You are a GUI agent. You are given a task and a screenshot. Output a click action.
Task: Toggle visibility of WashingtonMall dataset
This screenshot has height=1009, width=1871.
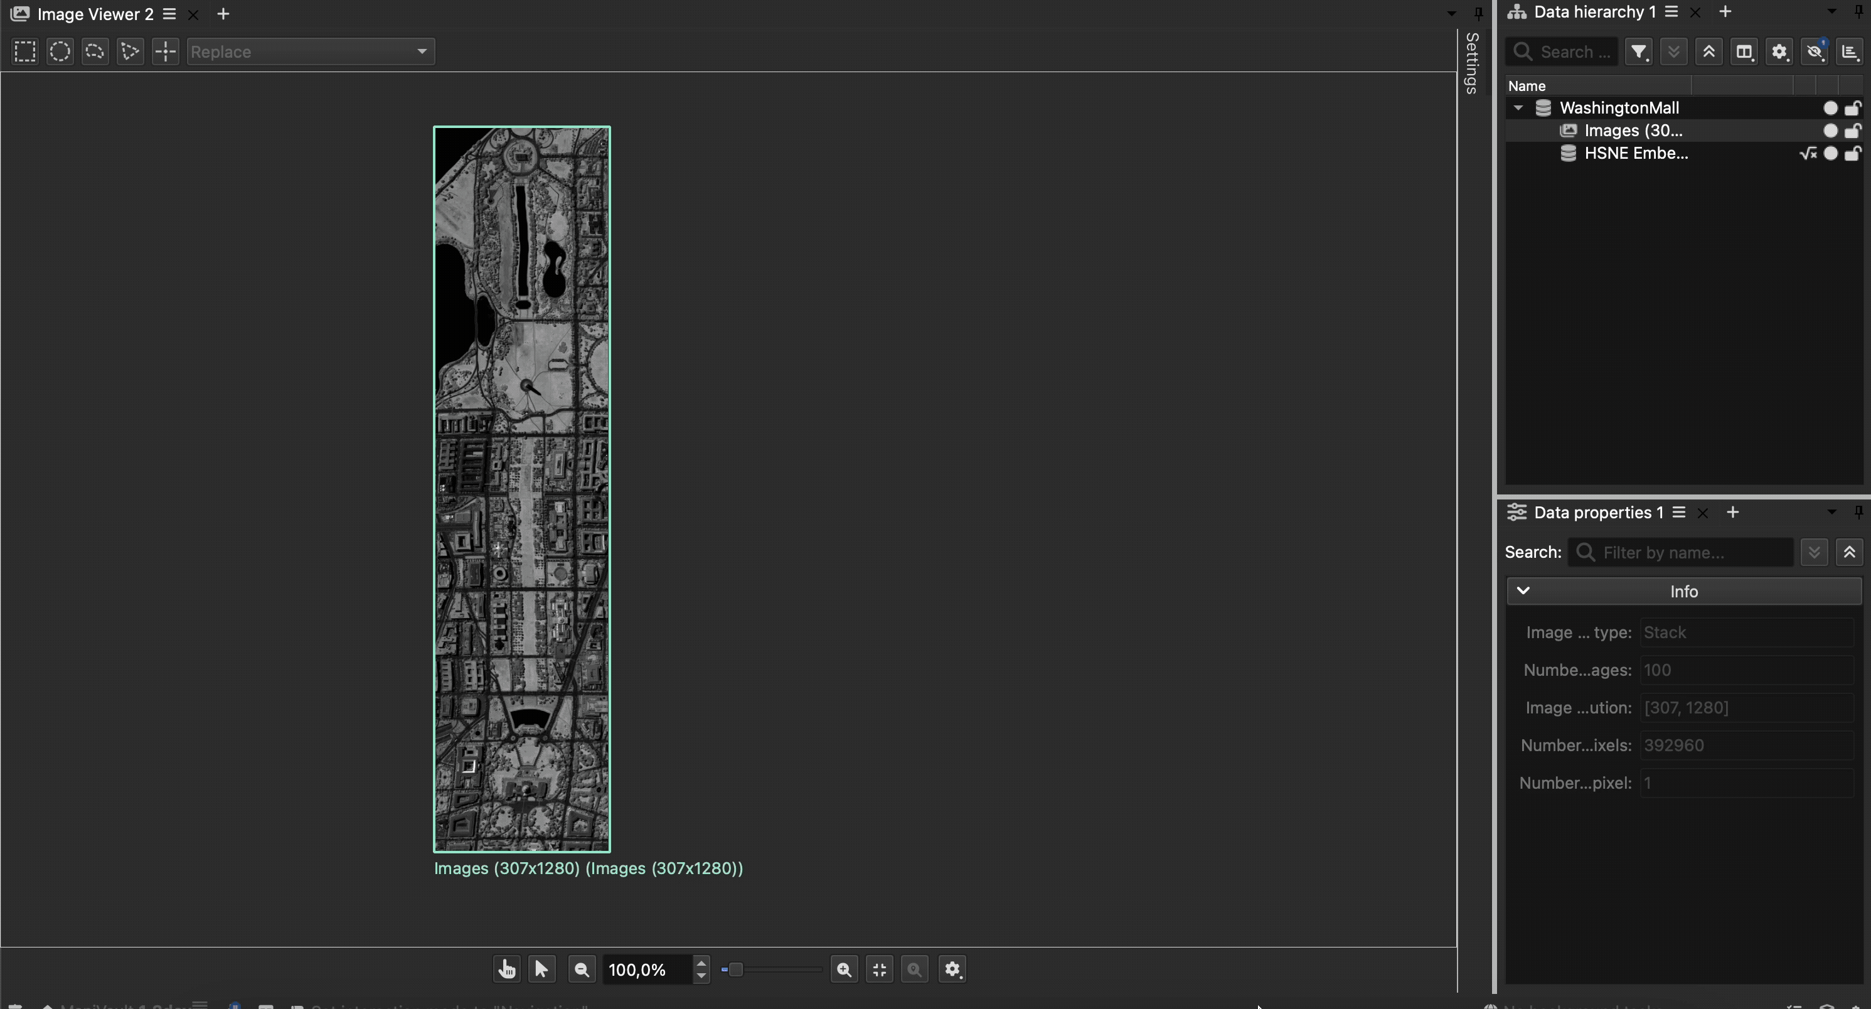click(x=1831, y=107)
